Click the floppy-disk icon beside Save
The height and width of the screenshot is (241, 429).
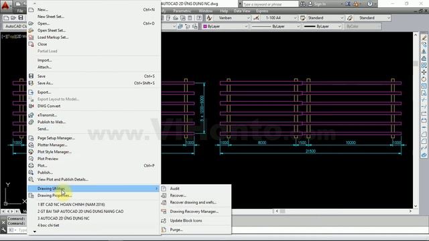[x=32, y=76]
